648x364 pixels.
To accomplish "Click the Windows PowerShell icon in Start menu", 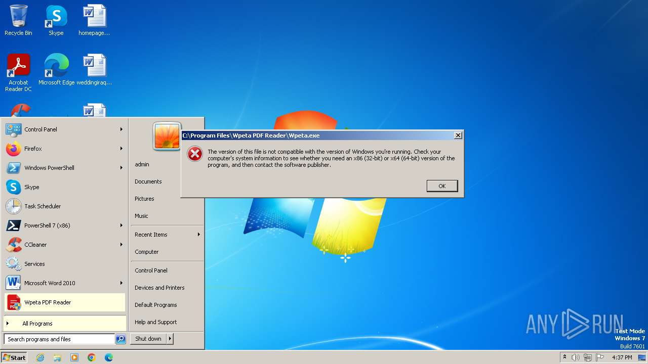I will coord(13,168).
